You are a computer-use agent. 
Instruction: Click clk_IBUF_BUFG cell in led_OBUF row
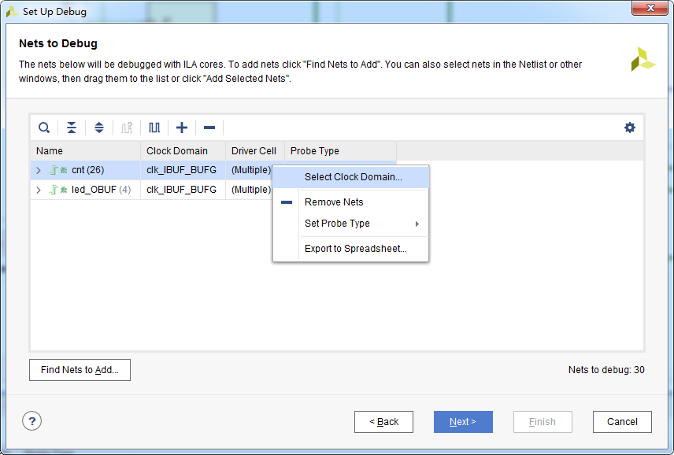click(x=181, y=190)
